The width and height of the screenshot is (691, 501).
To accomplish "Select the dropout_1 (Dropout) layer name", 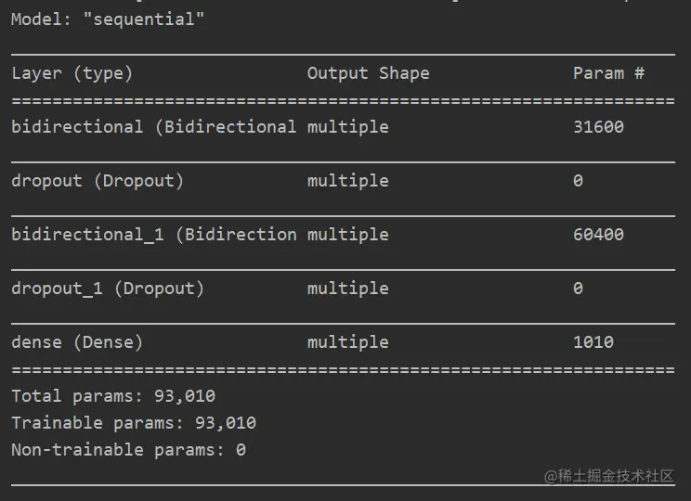I will point(108,289).
